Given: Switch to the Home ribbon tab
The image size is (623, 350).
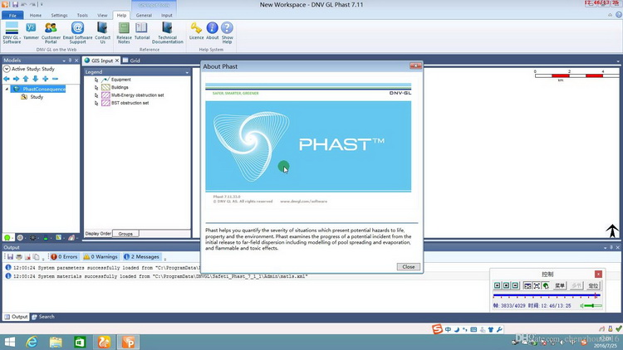Looking at the screenshot, I should tap(36, 16).
